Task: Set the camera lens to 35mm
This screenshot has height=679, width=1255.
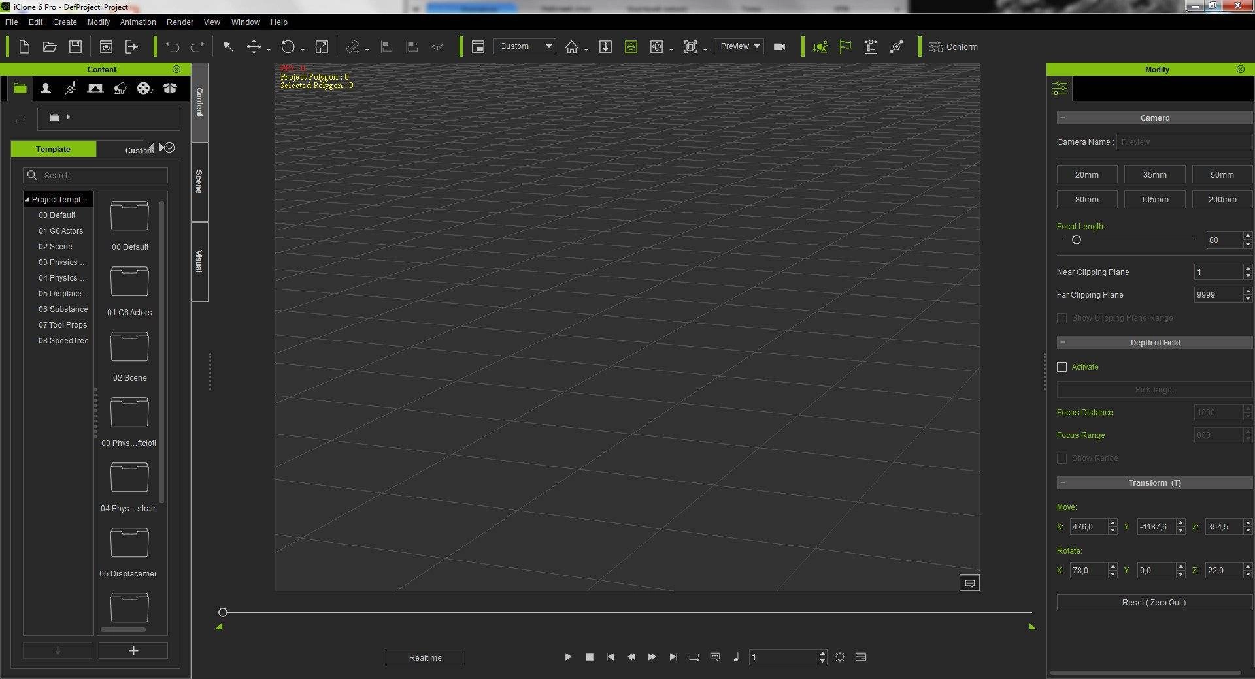Action: click(1154, 175)
